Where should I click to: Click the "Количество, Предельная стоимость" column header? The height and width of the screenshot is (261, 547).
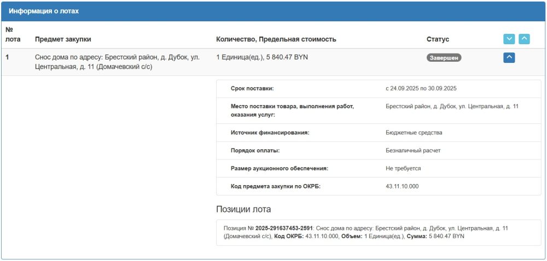pyautogui.click(x=276, y=39)
